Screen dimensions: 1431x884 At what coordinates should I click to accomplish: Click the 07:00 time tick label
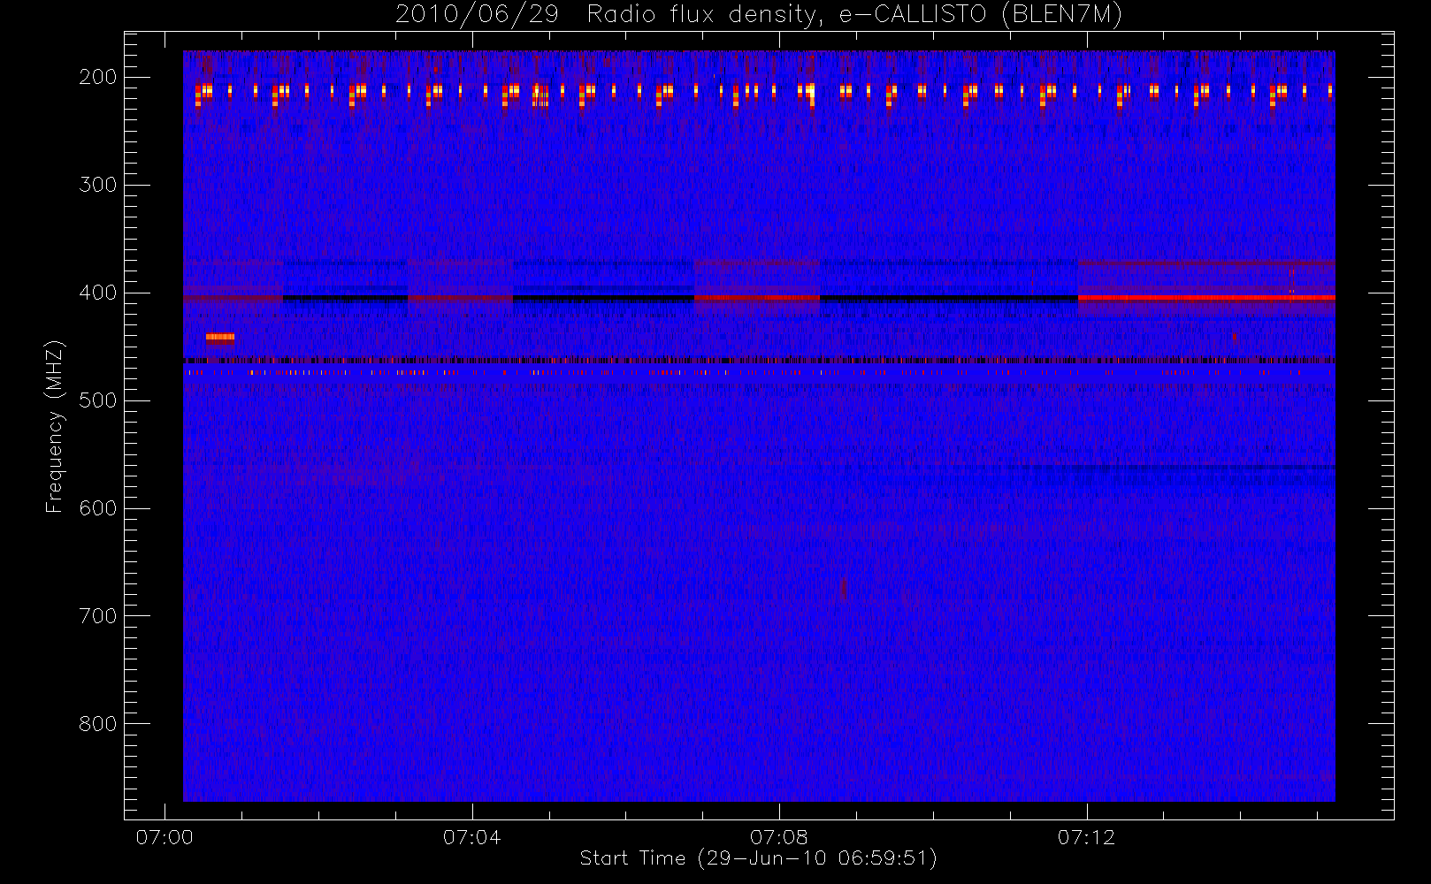point(165,836)
